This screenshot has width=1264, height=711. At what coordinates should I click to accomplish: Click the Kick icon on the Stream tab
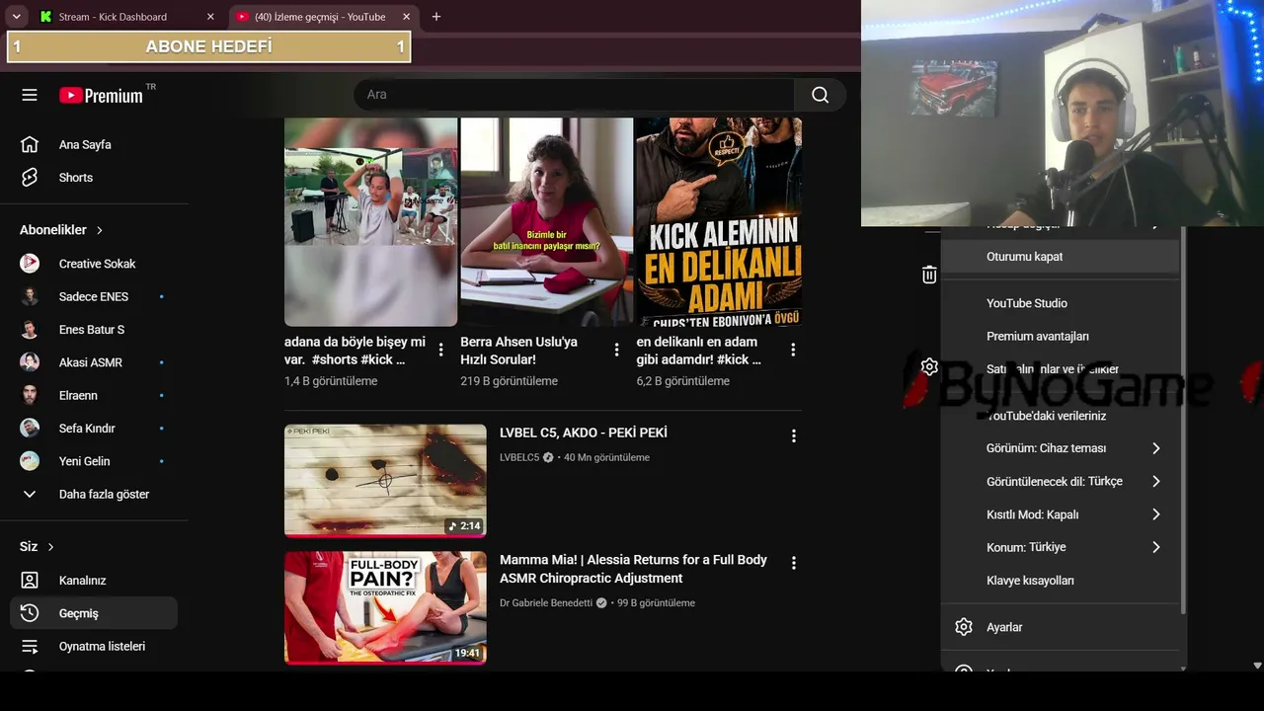point(46,17)
